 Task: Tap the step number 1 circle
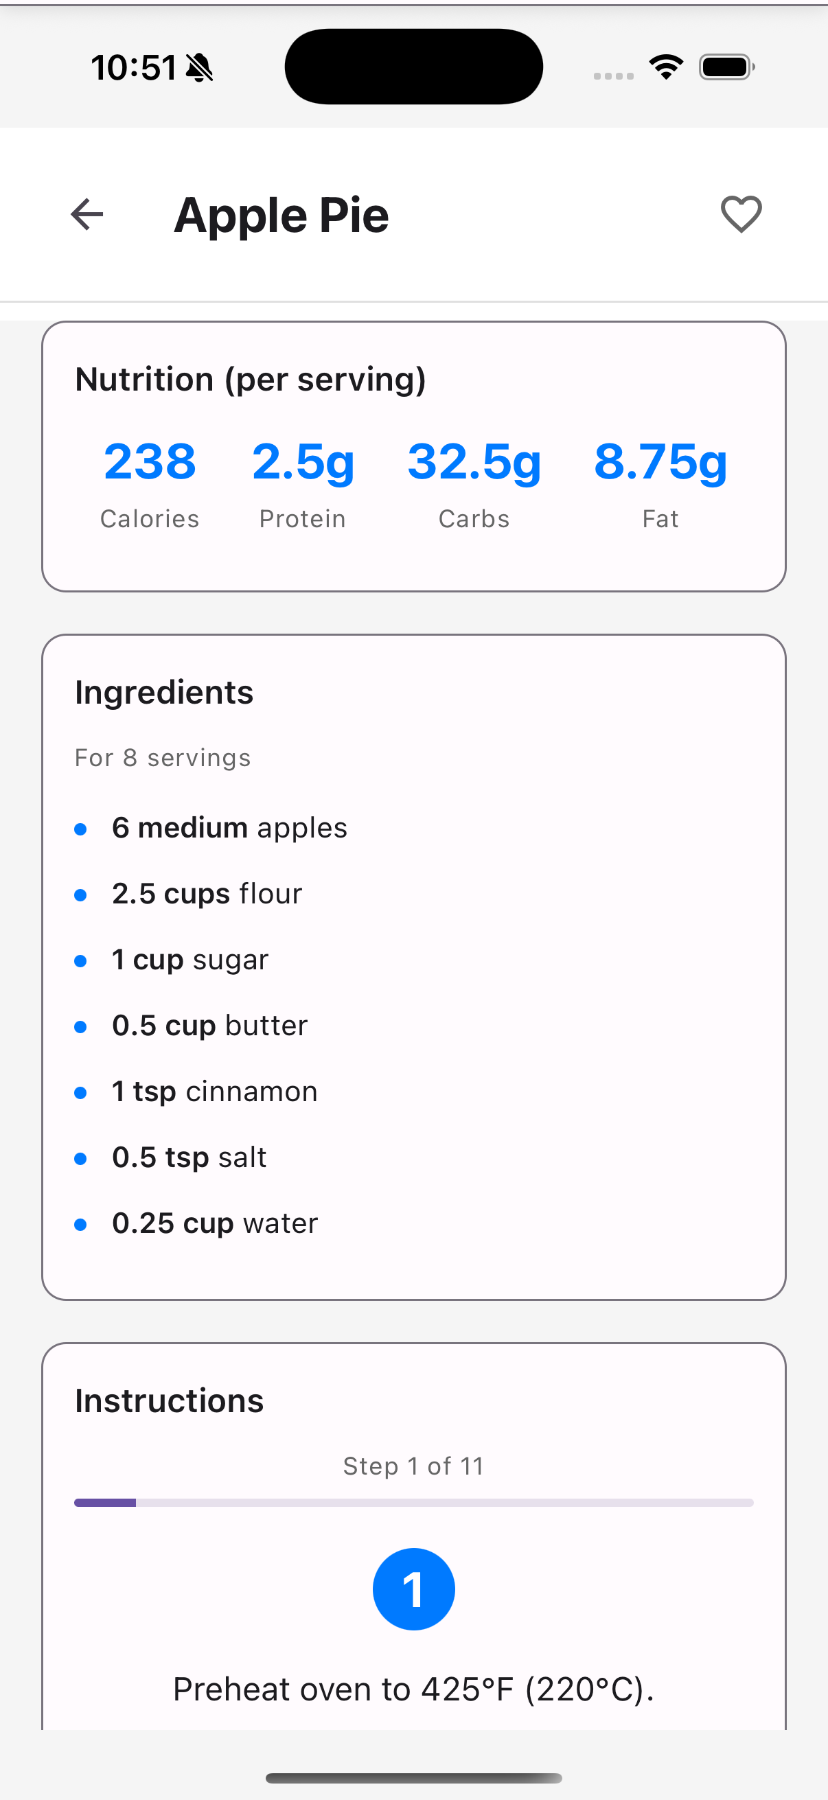coord(413,1589)
